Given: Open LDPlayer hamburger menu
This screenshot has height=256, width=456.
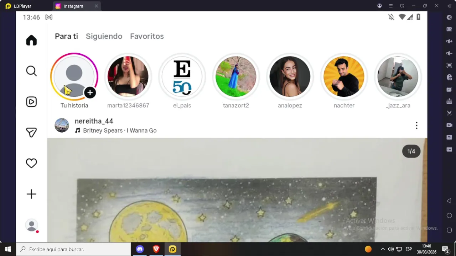Looking at the screenshot, I should coord(391,6).
